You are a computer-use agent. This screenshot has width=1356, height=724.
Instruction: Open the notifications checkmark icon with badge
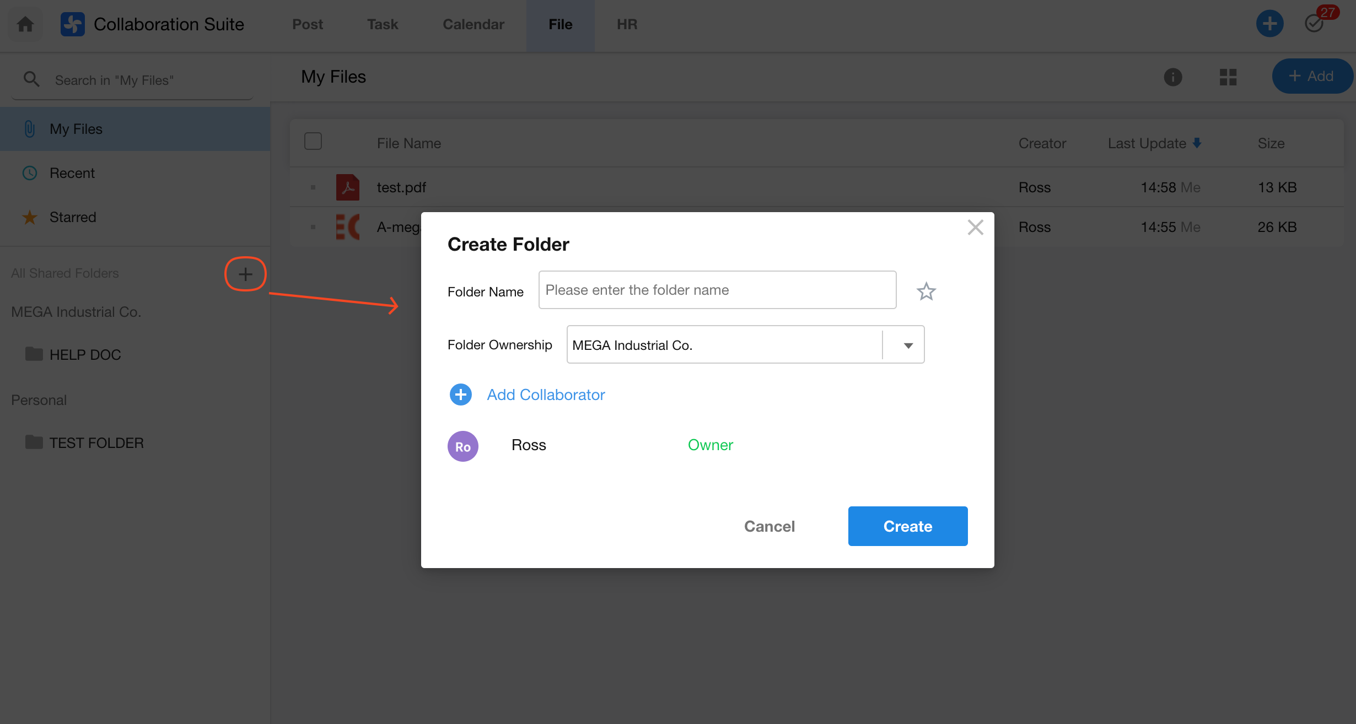pyautogui.click(x=1315, y=23)
